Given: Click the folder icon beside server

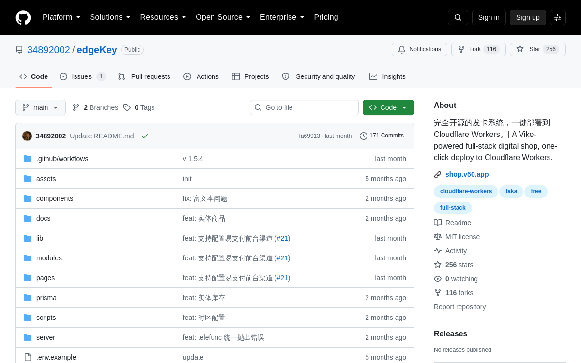Looking at the screenshot, I should [x=28, y=337].
